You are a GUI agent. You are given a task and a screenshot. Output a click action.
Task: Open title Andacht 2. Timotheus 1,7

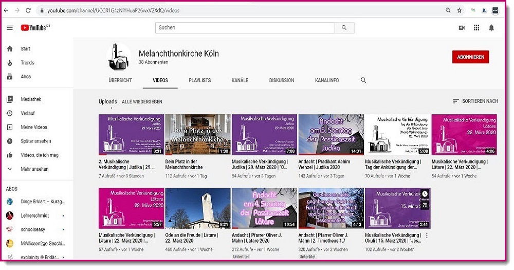pyautogui.click(x=323, y=238)
